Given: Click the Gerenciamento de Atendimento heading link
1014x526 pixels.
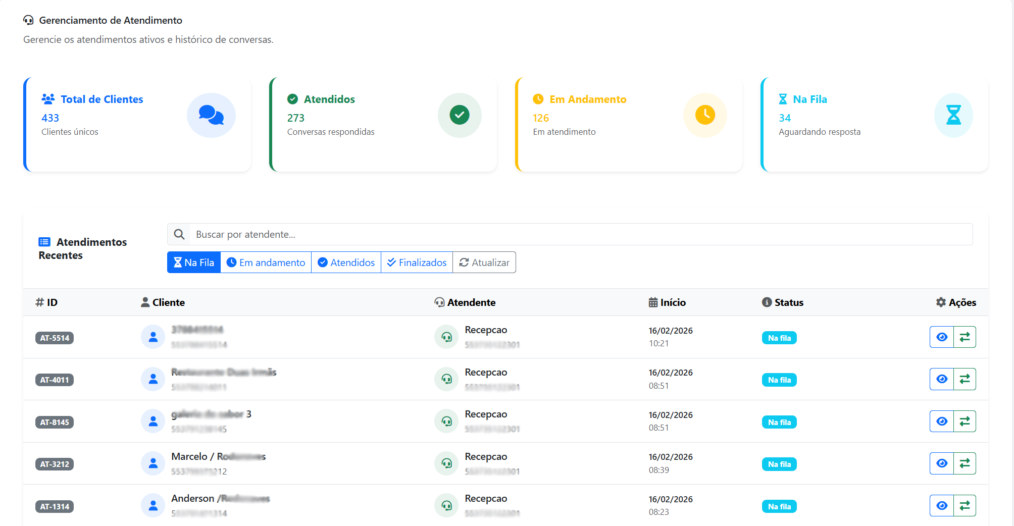Looking at the screenshot, I should pos(110,20).
